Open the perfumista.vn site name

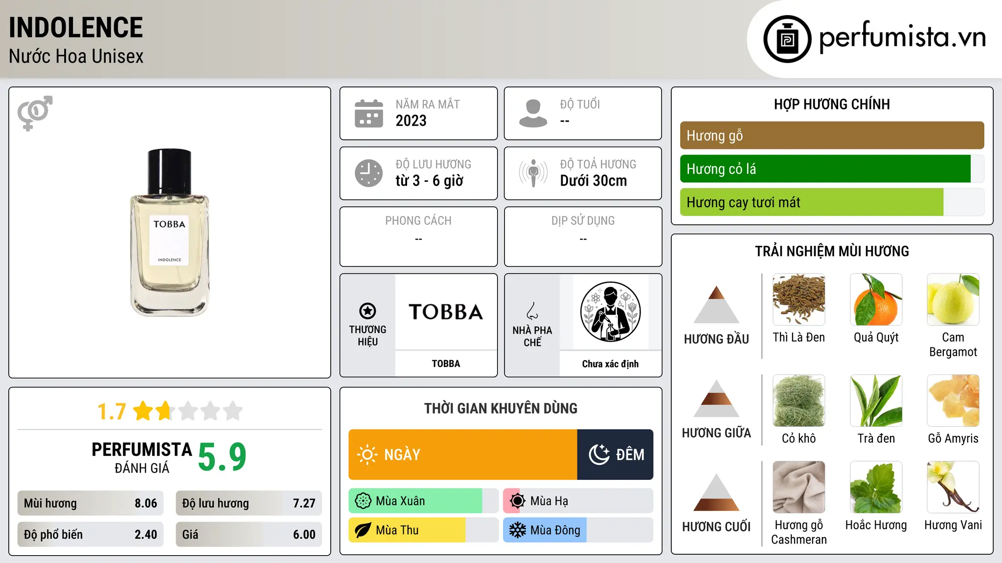pos(903,37)
